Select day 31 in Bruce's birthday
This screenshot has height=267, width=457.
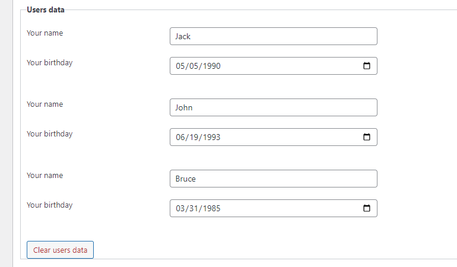point(194,209)
